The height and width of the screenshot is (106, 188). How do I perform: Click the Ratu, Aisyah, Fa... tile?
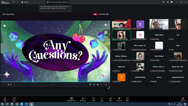pyautogui.click(x=140, y=45)
